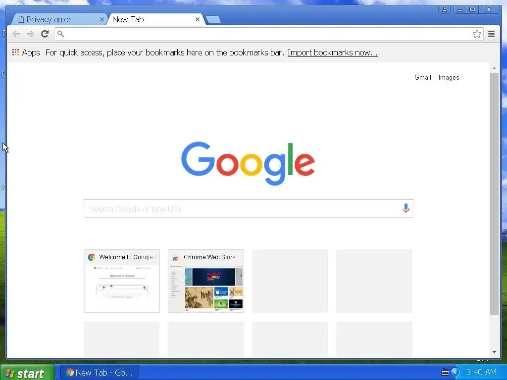Screen dimensions: 507x380
Task: Click the address bar search magnifier icon
Action: pyautogui.click(x=60, y=34)
